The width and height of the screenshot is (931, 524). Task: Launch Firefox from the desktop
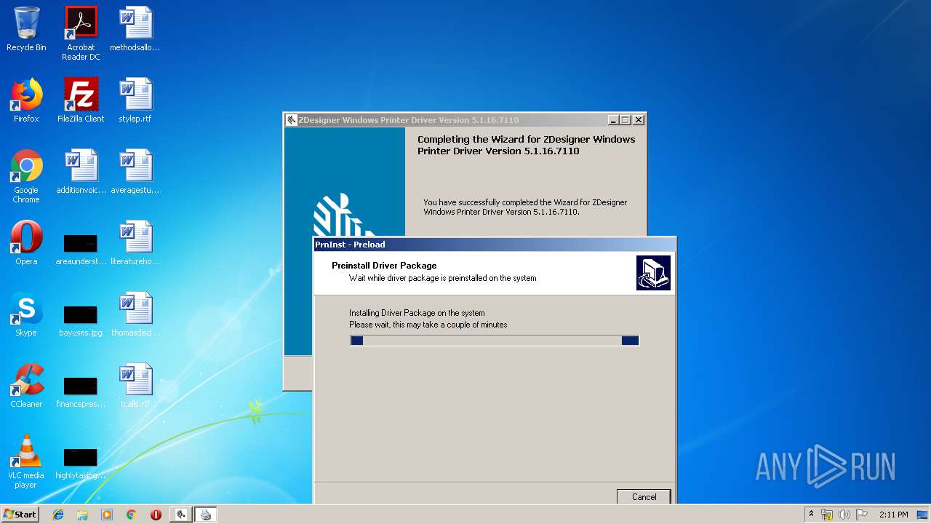(26, 101)
